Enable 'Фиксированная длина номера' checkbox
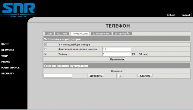Image resolution: width=193 pixels, height=110 pixels. (46, 49)
